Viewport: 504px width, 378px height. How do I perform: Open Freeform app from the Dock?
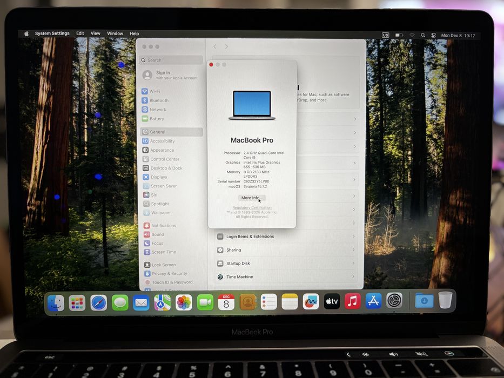click(311, 302)
